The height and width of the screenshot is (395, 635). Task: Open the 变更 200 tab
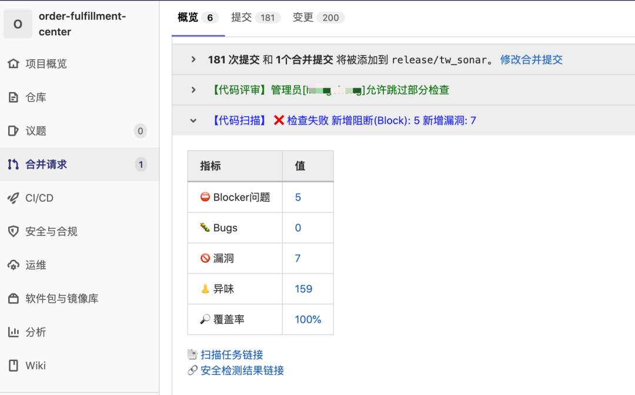click(x=318, y=18)
